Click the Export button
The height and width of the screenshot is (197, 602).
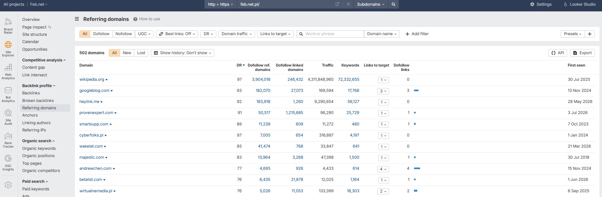(x=582, y=53)
